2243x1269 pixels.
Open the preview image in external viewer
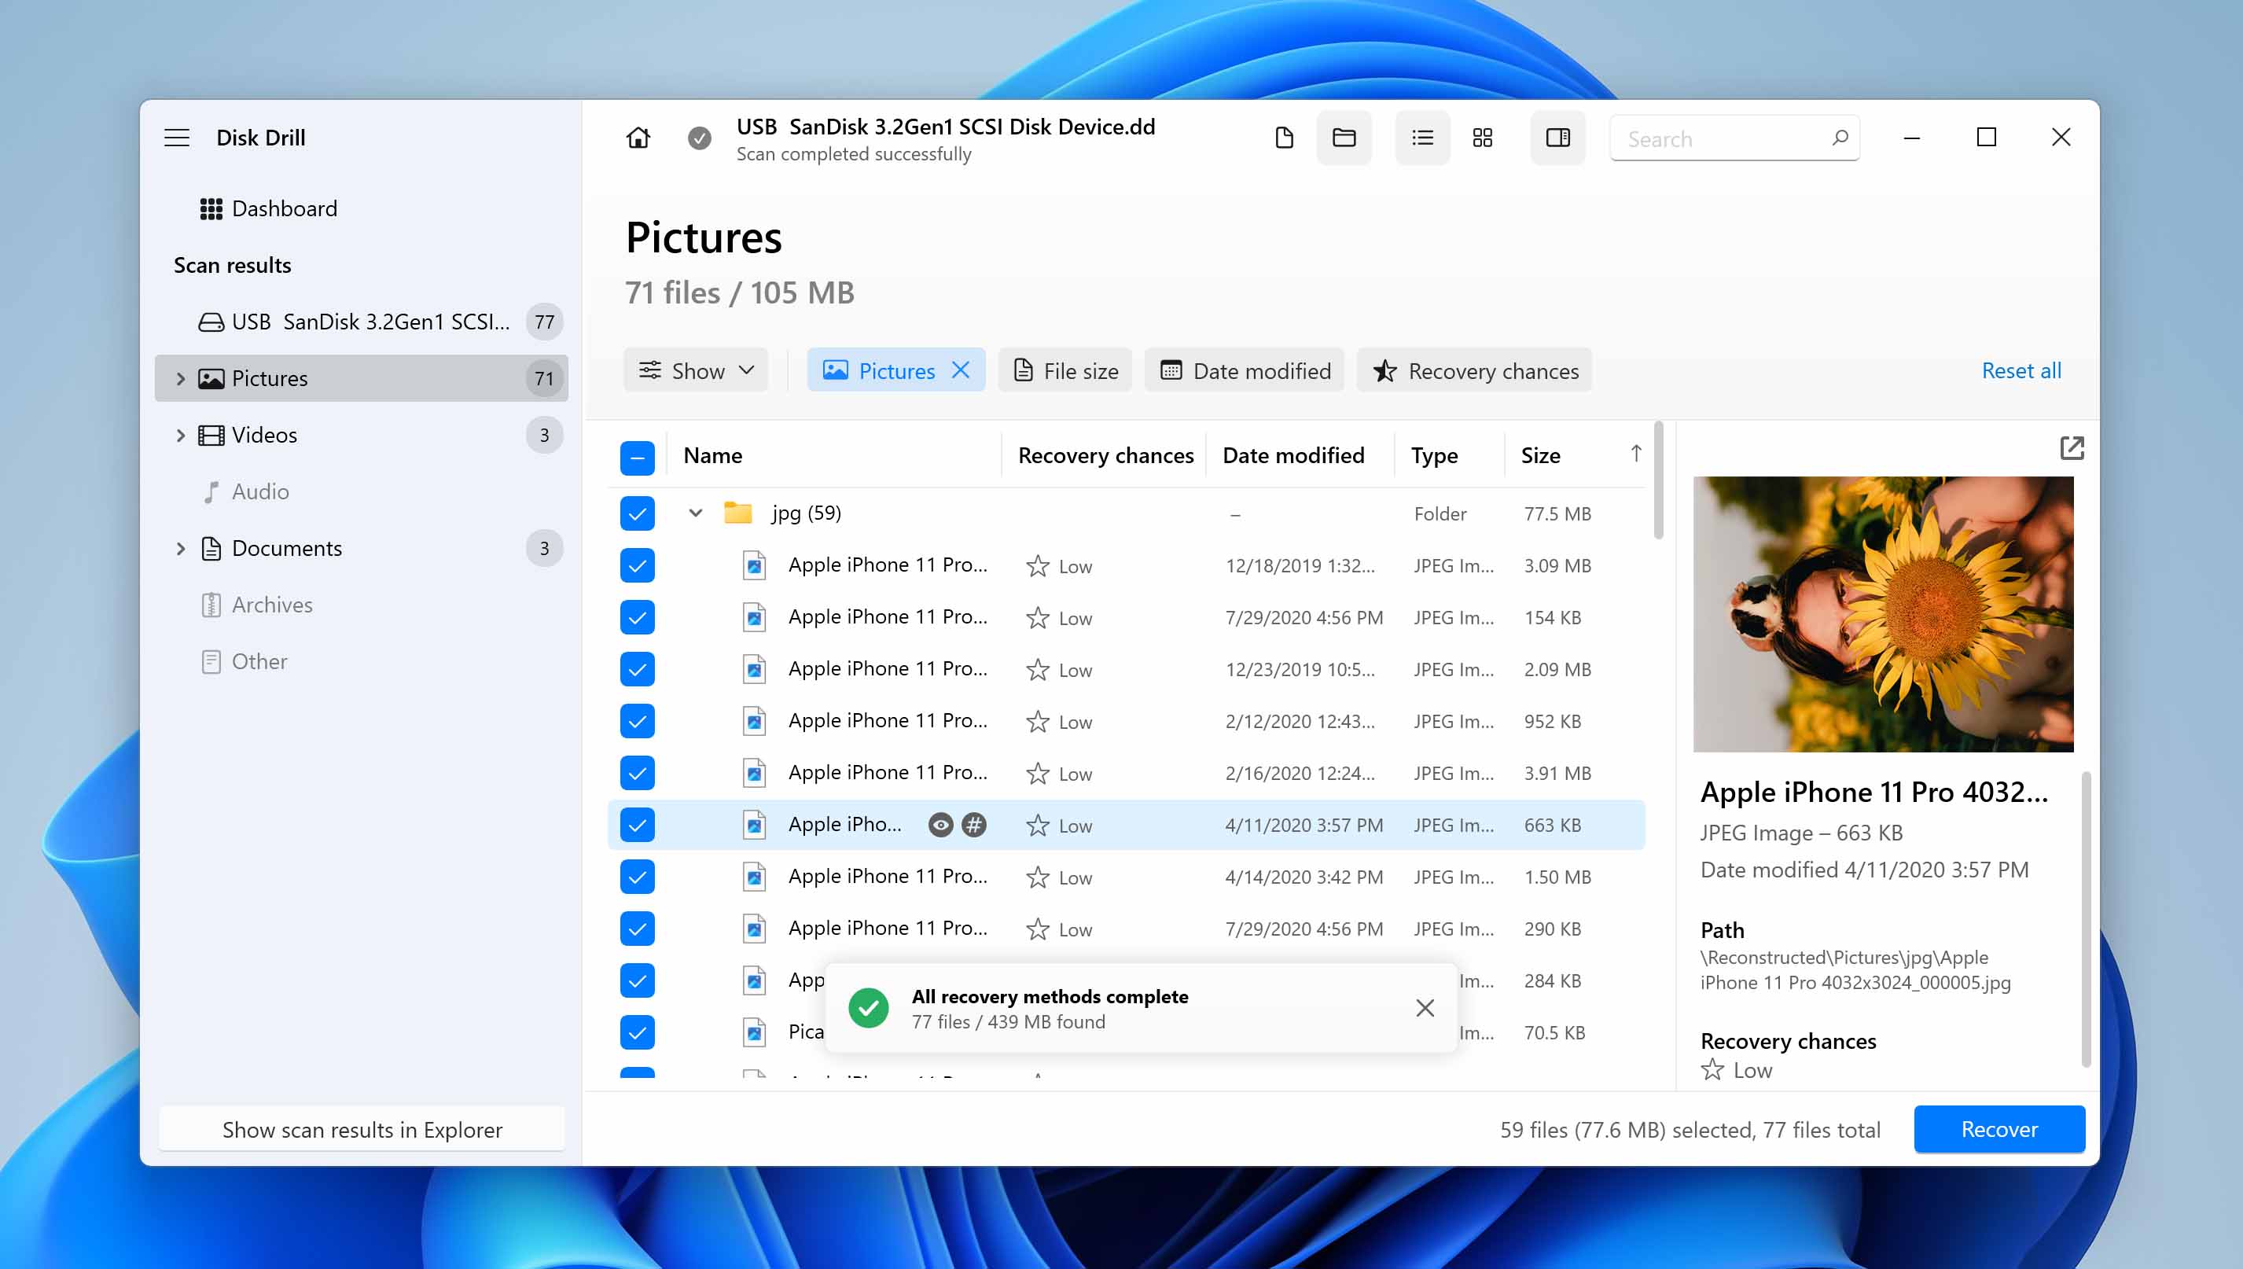click(2072, 447)
